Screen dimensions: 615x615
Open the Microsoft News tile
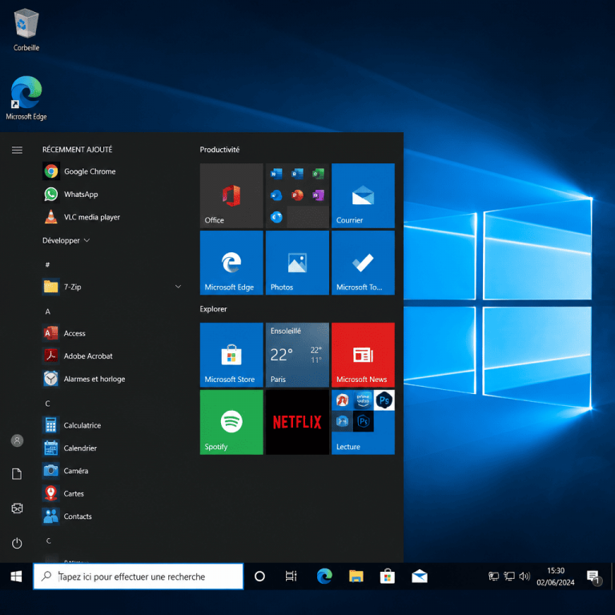click(363, 355)
